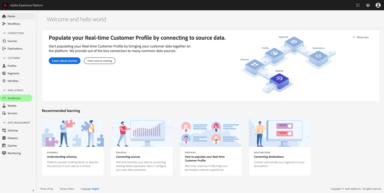Open the help icon in top bar

368,5
